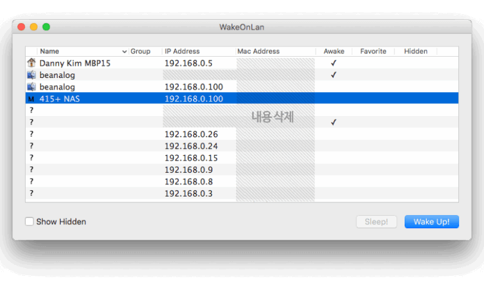Click the icon of beanalog at 192.168.0.100
This screenshot has width=484, height=290.
click(31, 86)
